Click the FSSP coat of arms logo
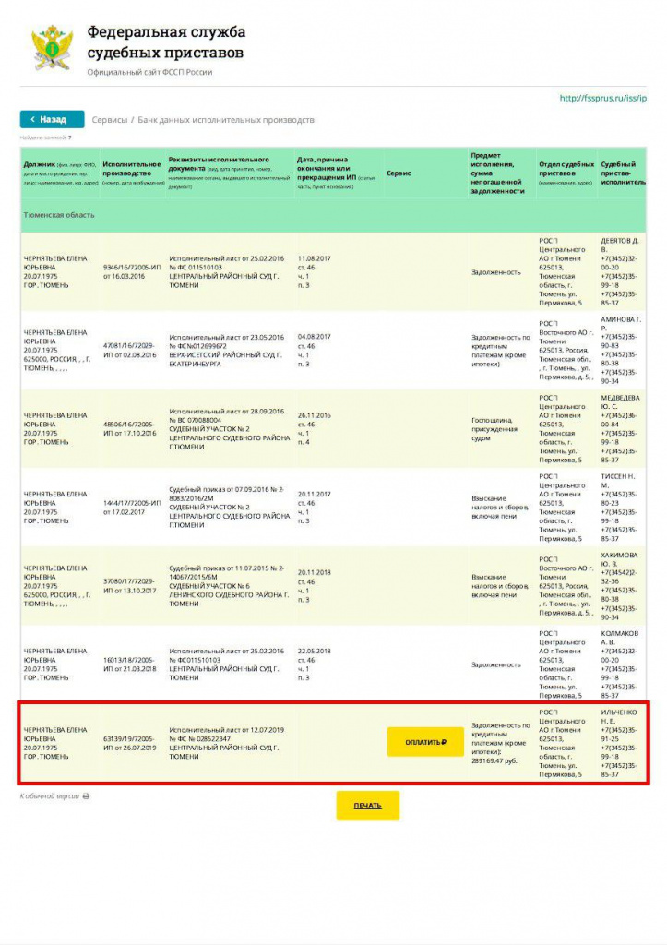Image resolution: width=667 pixels, height=945 pixels. tap(52, 49)
